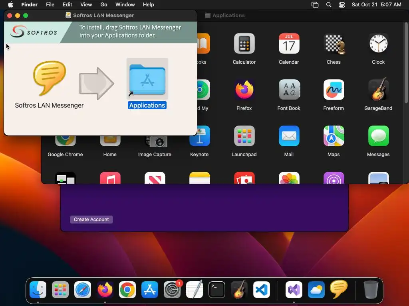Open Music in the Applications window

click(110, 178)
